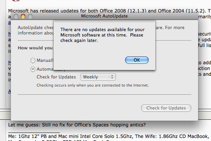This screenshot has width=211, height=141.
Task: Click the underlined link left of the 'Check for Updates' note
Action: point(9,92)
